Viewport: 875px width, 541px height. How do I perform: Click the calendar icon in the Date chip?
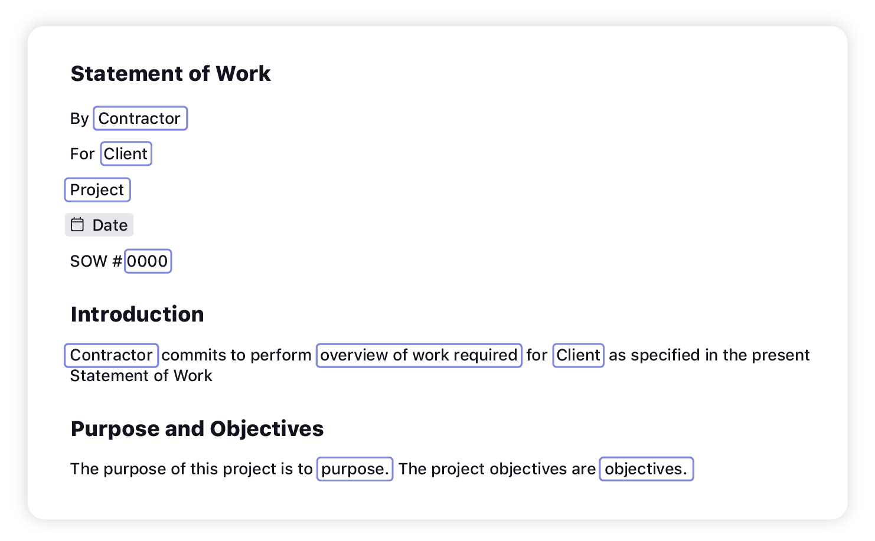coord(77,225)
